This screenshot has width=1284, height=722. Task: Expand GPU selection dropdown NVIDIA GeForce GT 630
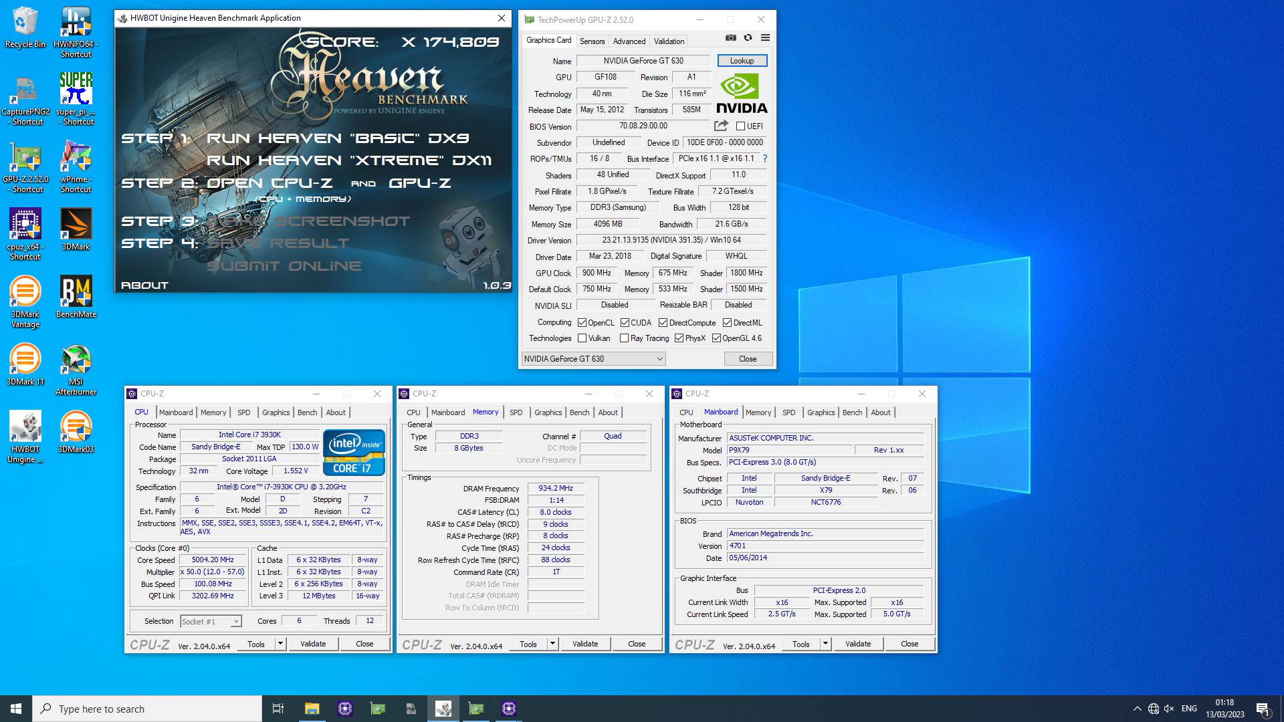coord(593,359)
